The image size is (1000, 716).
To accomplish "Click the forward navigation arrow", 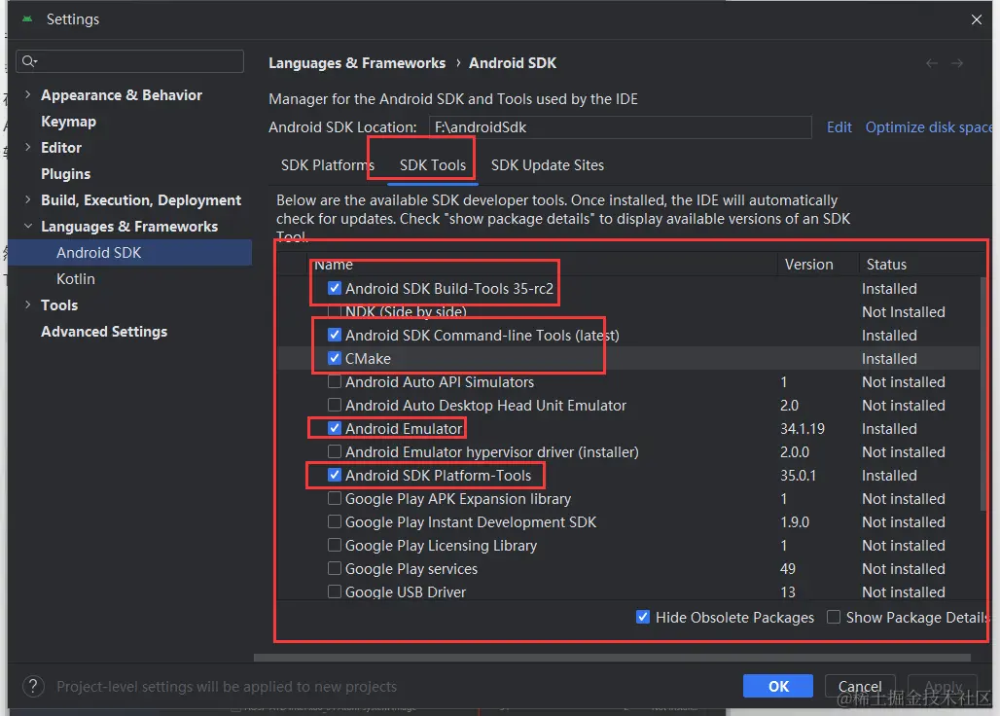I will coord(956,63).
